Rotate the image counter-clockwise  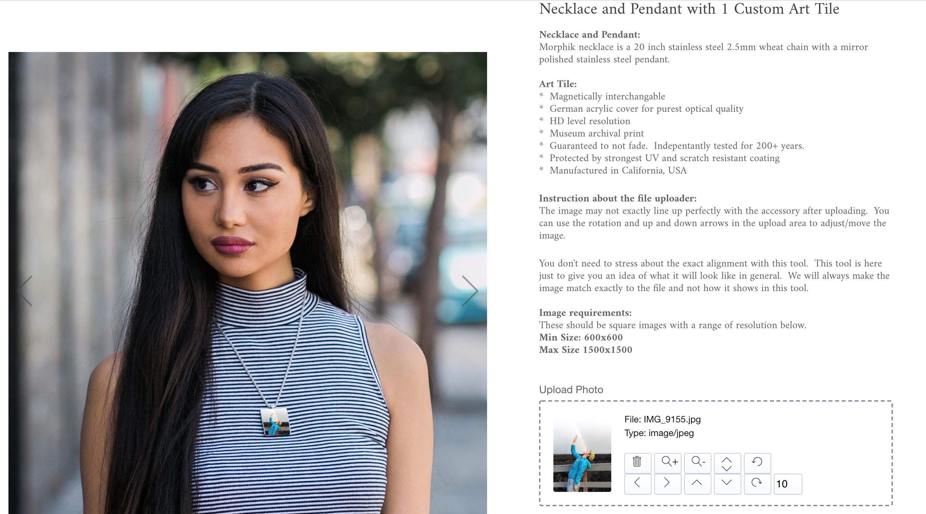click(x=757, y=463)
